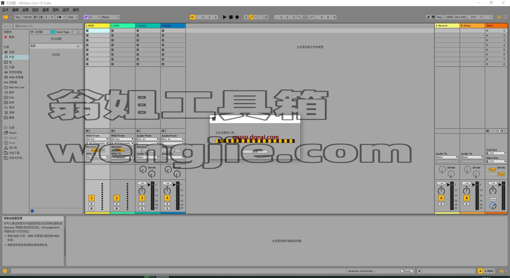Screen dimensions: 510x278
Task: Open the 选项 menu
Action: coord(66,10)
